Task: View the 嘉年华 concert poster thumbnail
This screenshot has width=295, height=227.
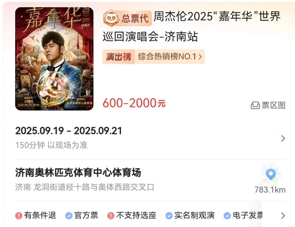Action: [54, 59]
